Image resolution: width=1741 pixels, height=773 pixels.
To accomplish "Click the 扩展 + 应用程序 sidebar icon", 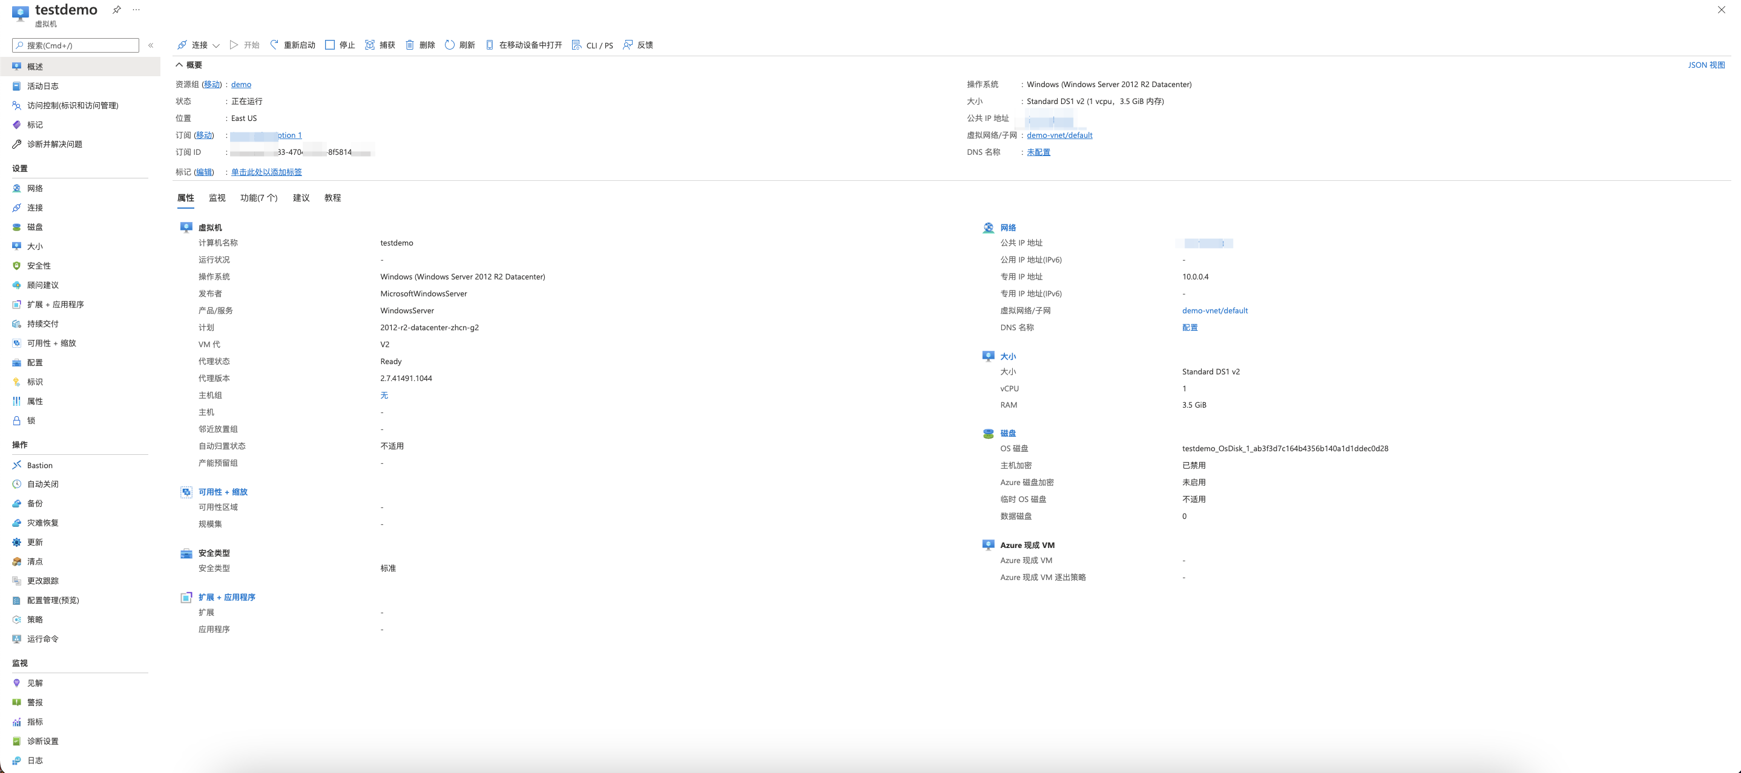I will pyautogui.click(x=17, y=304).
